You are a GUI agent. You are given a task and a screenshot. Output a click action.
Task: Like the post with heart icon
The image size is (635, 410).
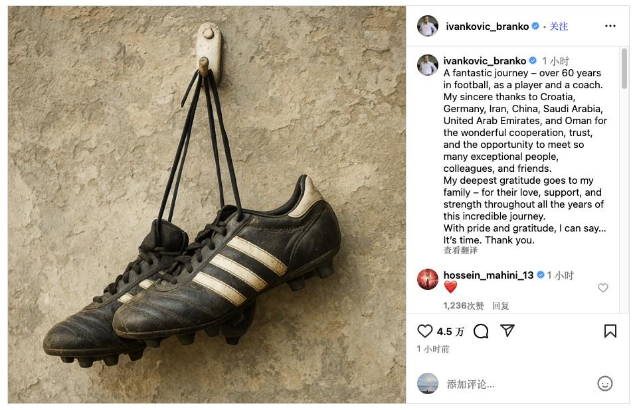425,331
